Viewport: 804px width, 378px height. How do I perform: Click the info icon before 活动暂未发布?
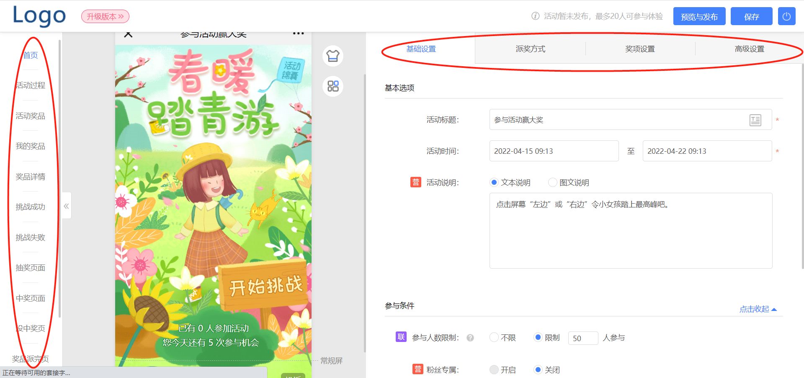[535, 16]
